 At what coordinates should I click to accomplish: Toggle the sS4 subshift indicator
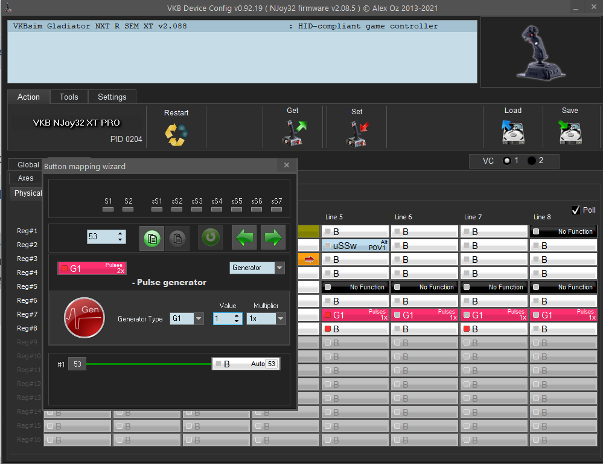(x=217, y=209)
